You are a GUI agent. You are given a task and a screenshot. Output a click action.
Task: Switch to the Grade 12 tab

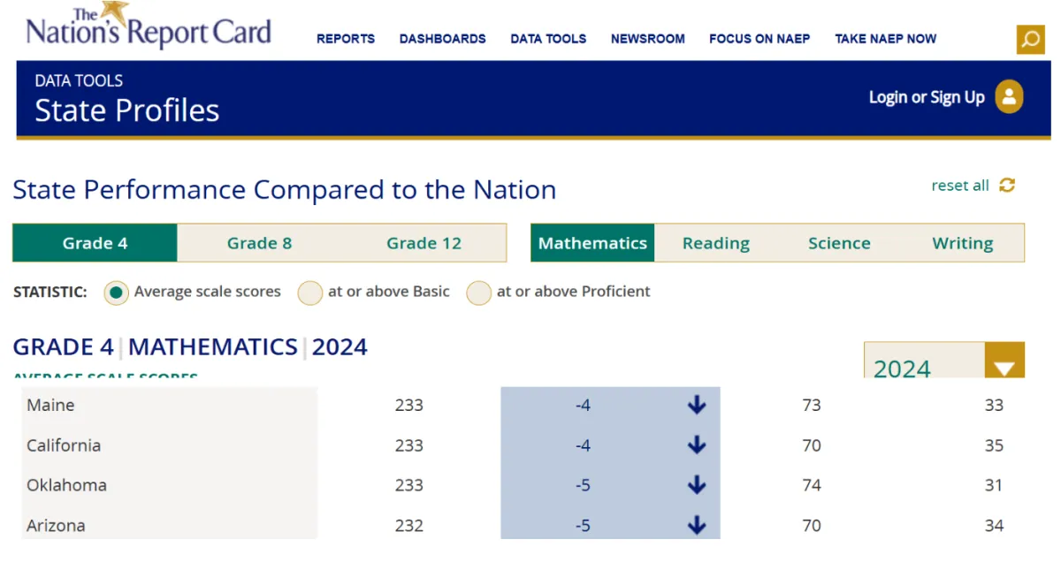coord(424,243)
